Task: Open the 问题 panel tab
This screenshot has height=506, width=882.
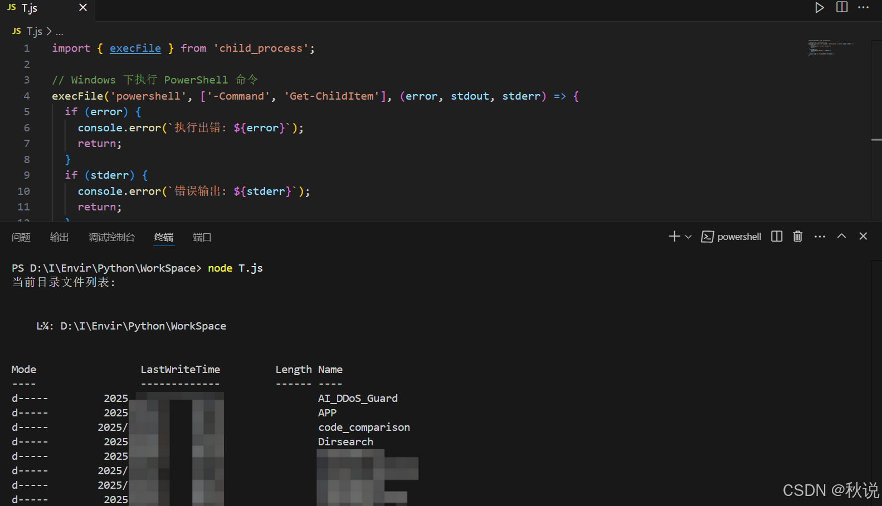Action: (21, 237)
